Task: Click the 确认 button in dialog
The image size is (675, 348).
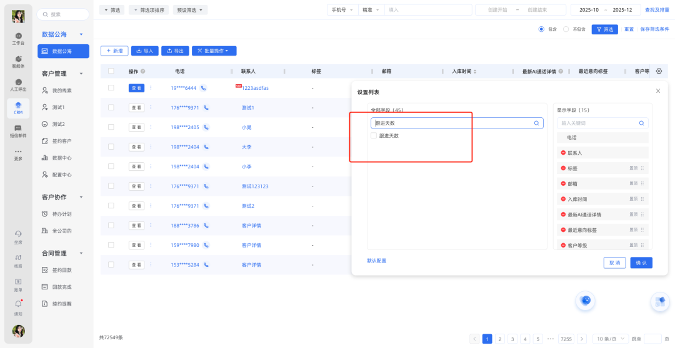Action: (641, 263)
